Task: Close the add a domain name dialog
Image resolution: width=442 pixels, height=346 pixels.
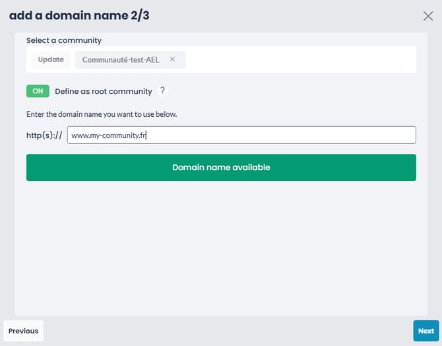Action: point(428,16)
